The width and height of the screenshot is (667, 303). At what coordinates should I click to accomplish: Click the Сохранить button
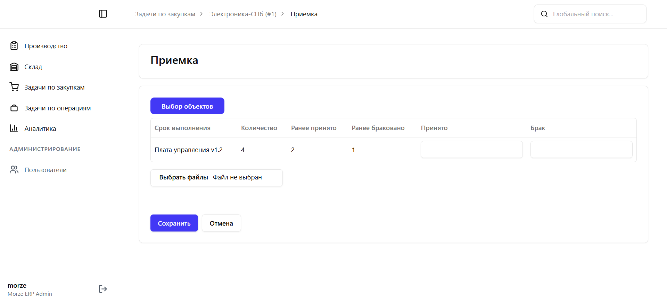(x=174, y=223)
